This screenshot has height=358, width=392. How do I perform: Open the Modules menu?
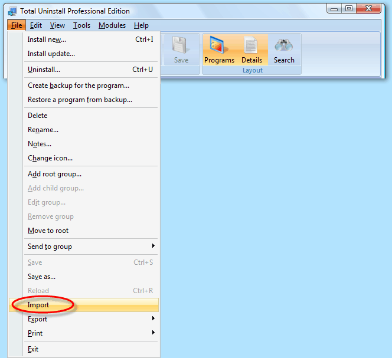coord(112,25)
